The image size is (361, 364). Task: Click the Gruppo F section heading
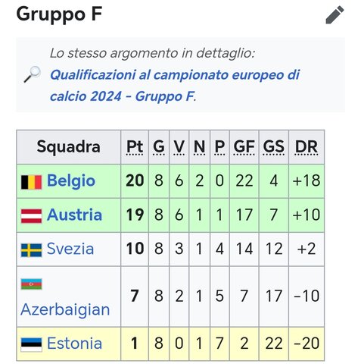click(59, 14)
